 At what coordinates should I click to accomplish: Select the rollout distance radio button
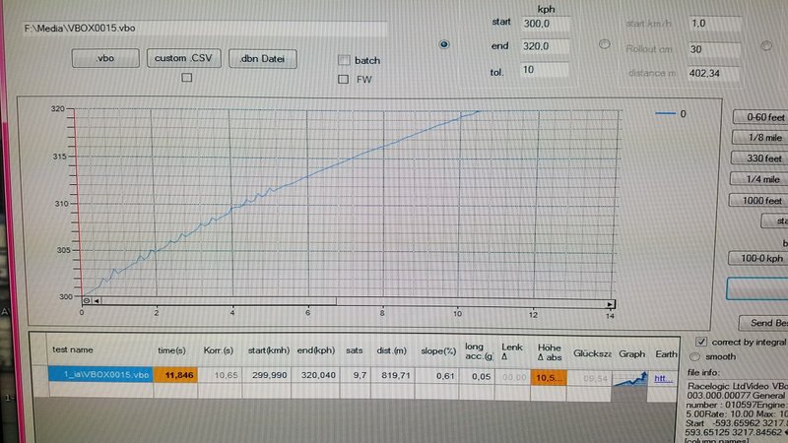[604, 45]
